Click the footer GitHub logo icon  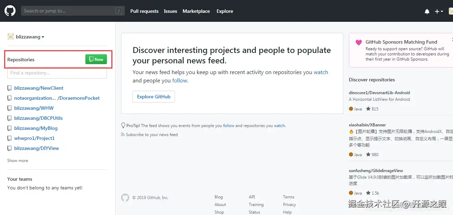[x=125, y=198]
